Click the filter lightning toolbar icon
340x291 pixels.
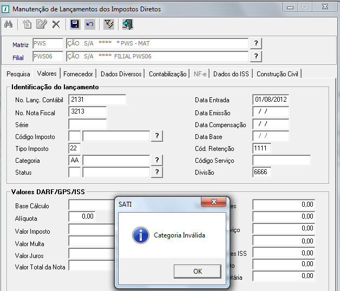coord(109,24)
